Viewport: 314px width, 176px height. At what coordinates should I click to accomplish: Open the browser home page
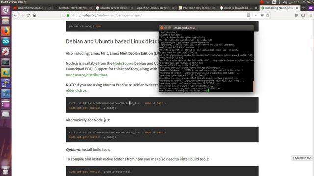[x=35, y=15]
